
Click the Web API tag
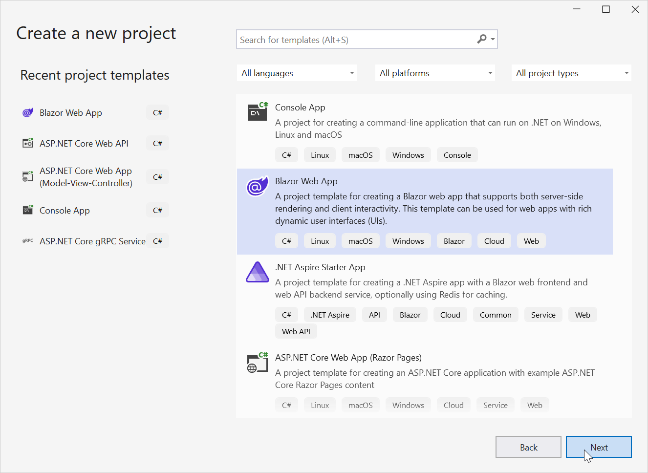[296, 331]
